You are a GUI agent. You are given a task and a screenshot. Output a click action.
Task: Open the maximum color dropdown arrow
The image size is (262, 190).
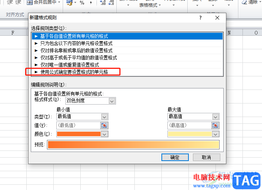[x=215, y=134]
